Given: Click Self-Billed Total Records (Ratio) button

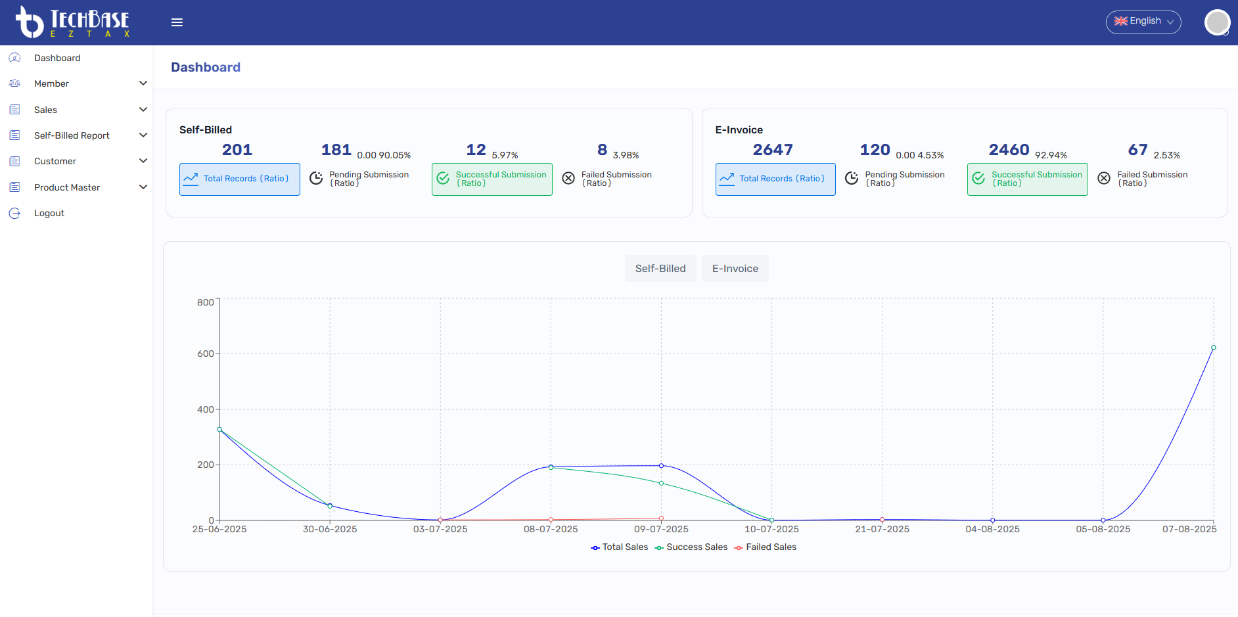Looking at the screenshot, I should point(240,179).
